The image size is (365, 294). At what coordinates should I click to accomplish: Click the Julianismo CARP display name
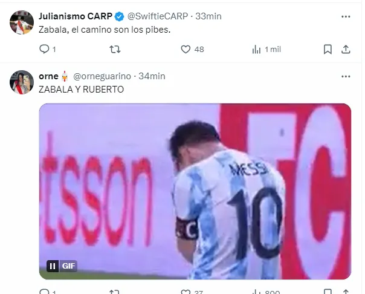pos(76,16)
